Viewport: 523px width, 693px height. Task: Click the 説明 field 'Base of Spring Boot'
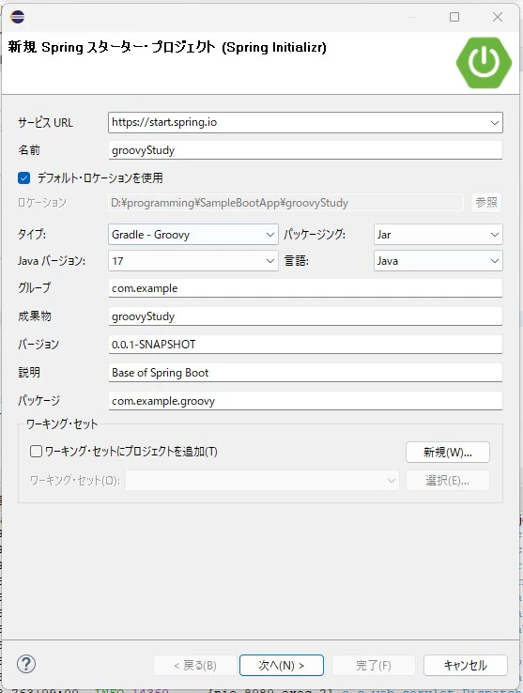click(x=305, y=373)
